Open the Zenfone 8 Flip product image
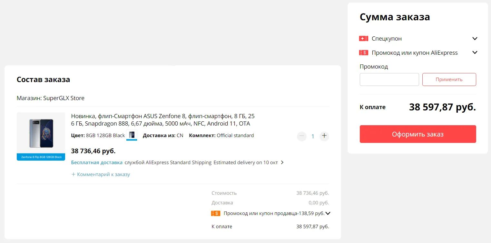Screen dimensions: 491x243 [41, 136]
